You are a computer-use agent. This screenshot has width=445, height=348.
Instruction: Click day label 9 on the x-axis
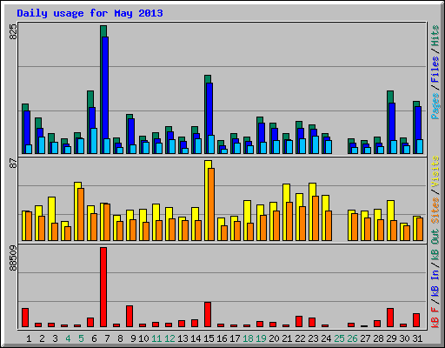pos(133,338)
